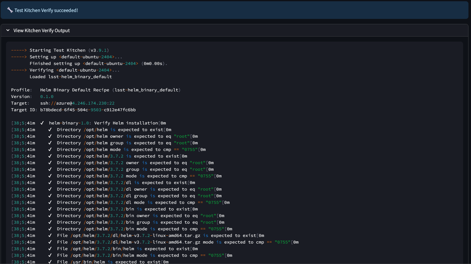
Task: Click checkmark for /opt/helm expected to exist
Action: 50,130
